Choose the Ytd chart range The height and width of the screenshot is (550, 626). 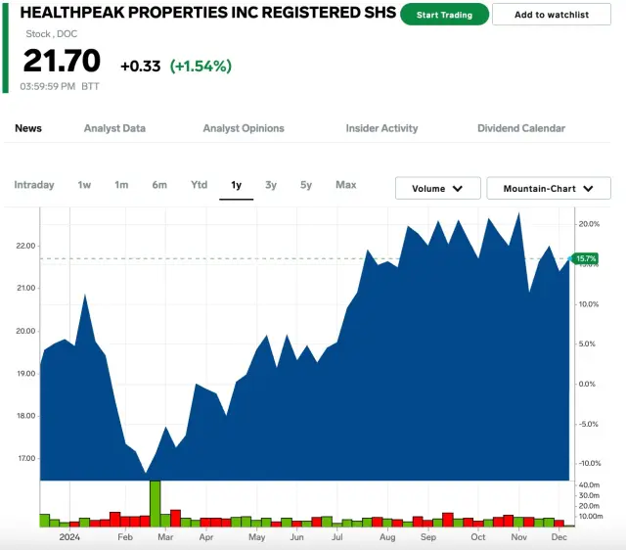(x=199, y=185)
